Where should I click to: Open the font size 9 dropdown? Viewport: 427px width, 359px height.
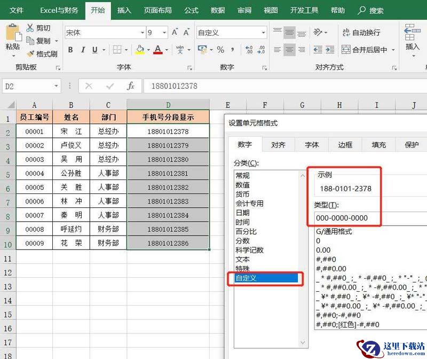tap(164, 33)
